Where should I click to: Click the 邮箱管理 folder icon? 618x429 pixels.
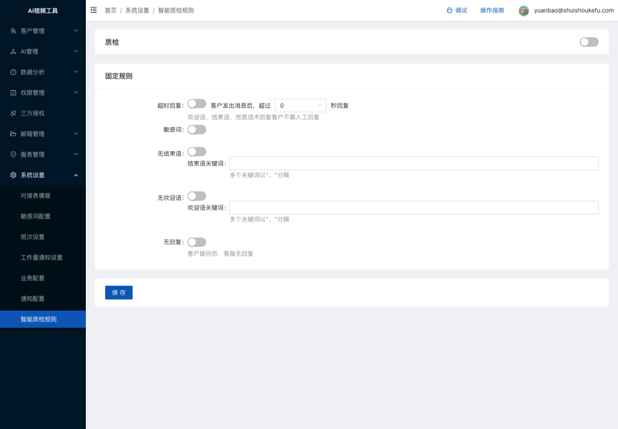13,133
